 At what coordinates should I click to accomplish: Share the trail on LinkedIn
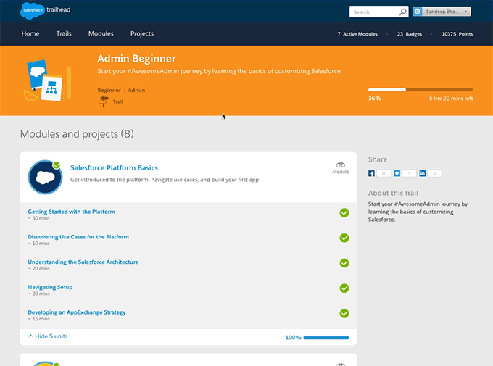click(x=423, y=173)
